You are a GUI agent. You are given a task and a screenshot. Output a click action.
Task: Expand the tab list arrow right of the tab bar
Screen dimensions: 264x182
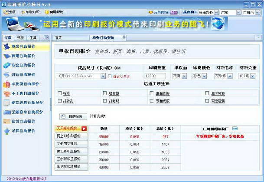pyautogui.click(x=258, y=37)
